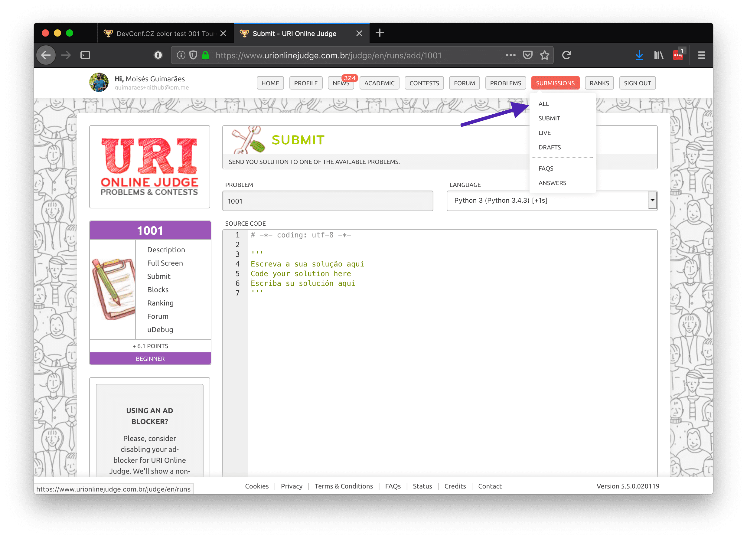Open Firefox hamburger menu
747x539 pixels.
[x=702, y=55]
